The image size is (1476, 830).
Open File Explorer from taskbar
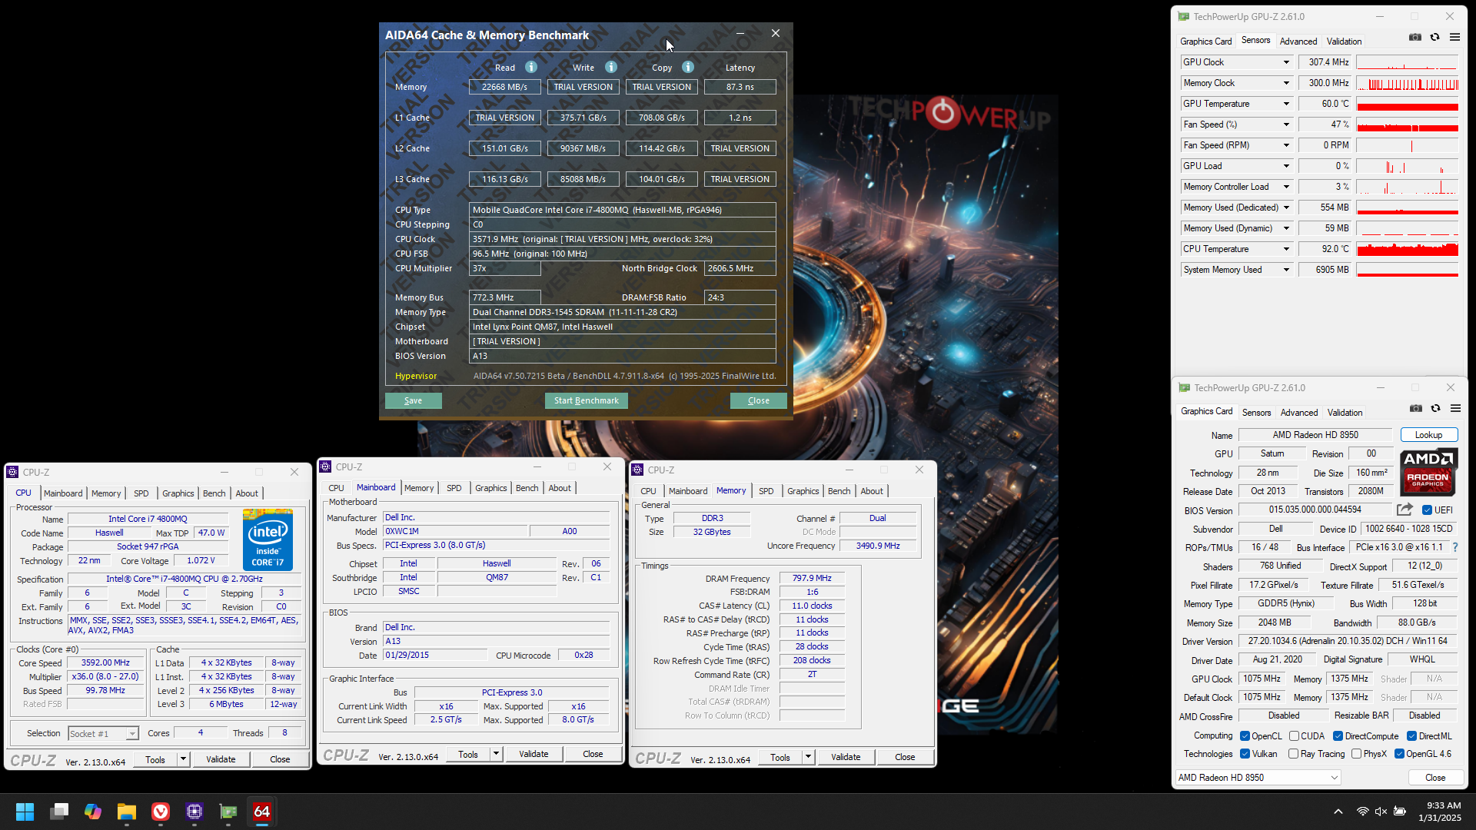127,812
